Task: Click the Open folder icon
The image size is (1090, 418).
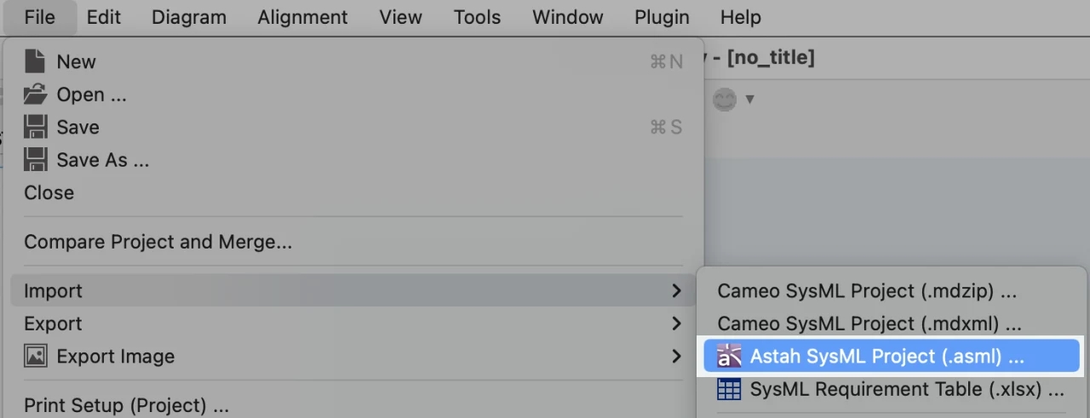Action: tap(35, 94)
